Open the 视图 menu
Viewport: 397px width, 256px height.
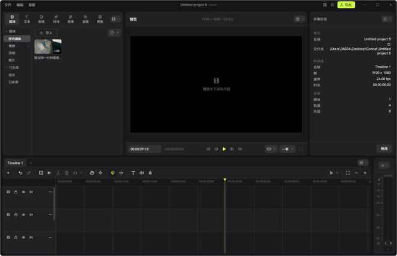pos(32,5)
